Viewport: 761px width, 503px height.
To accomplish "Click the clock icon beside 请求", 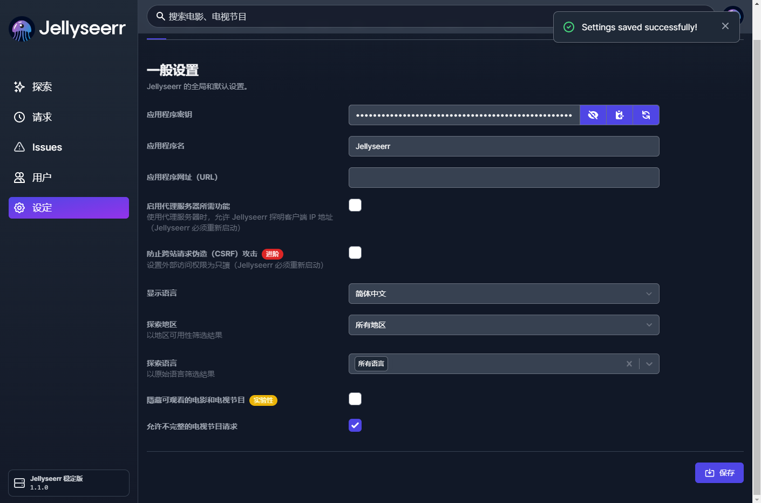I will tap(19, 117).
